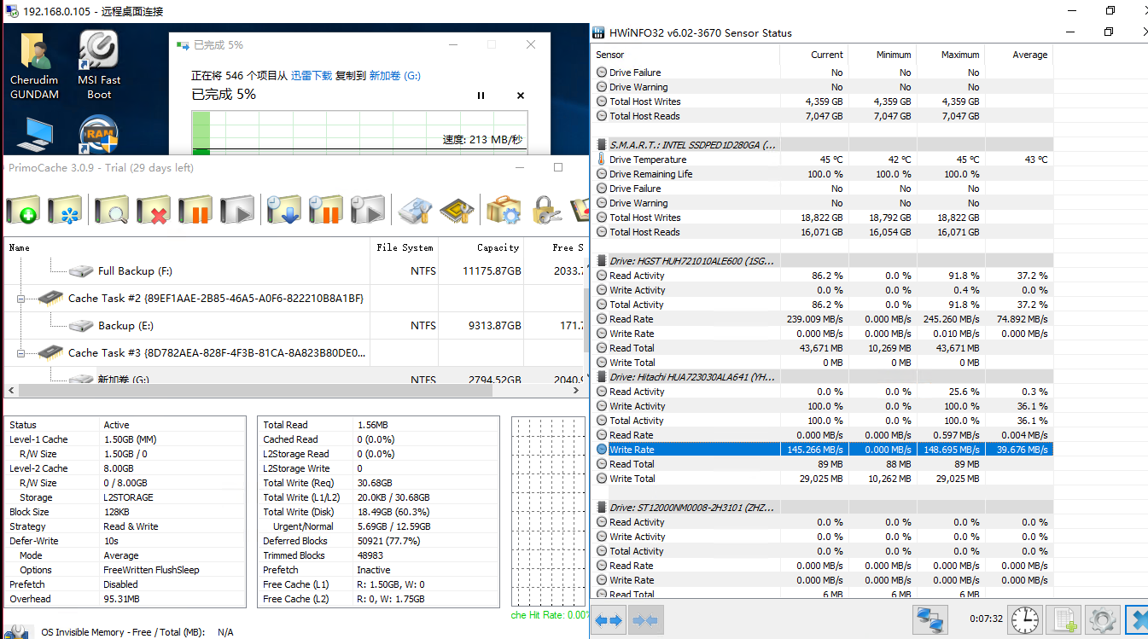Cancel the file copy with X button
The height and width of the screenshot is (639, 1148).
click(521, 96)
